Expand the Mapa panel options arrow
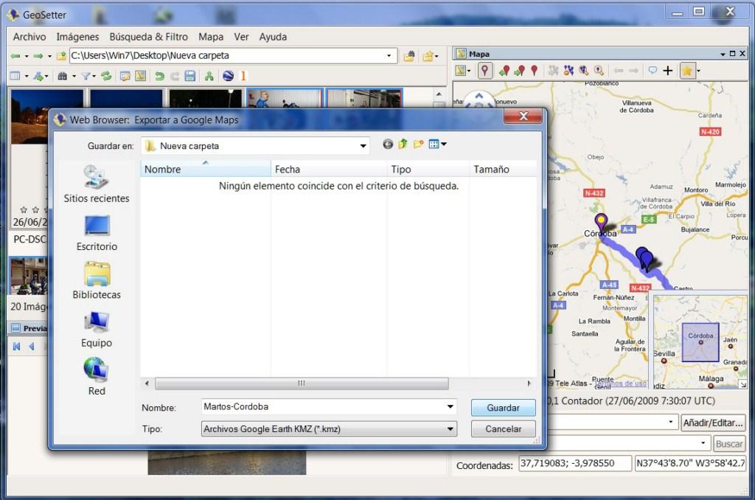Screen dimensions: 755x500 tap(723, 54)
